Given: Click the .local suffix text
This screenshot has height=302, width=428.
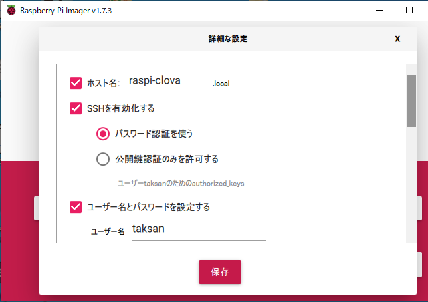Looking at the screenshot, I should tap(221, 84).
